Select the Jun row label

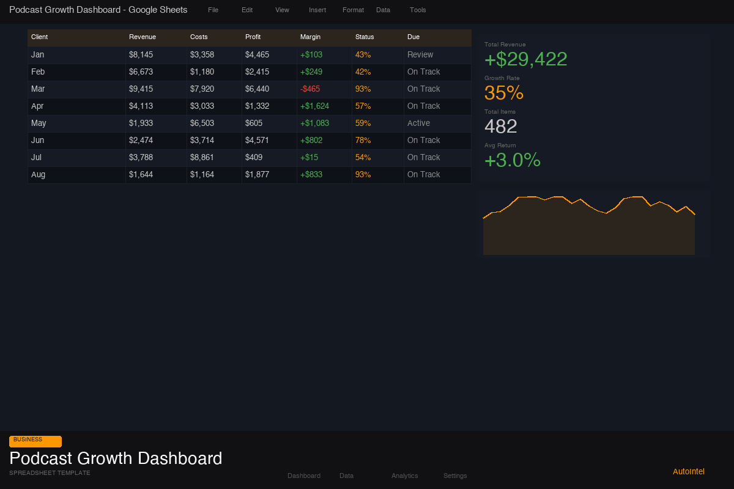point(76,141)
